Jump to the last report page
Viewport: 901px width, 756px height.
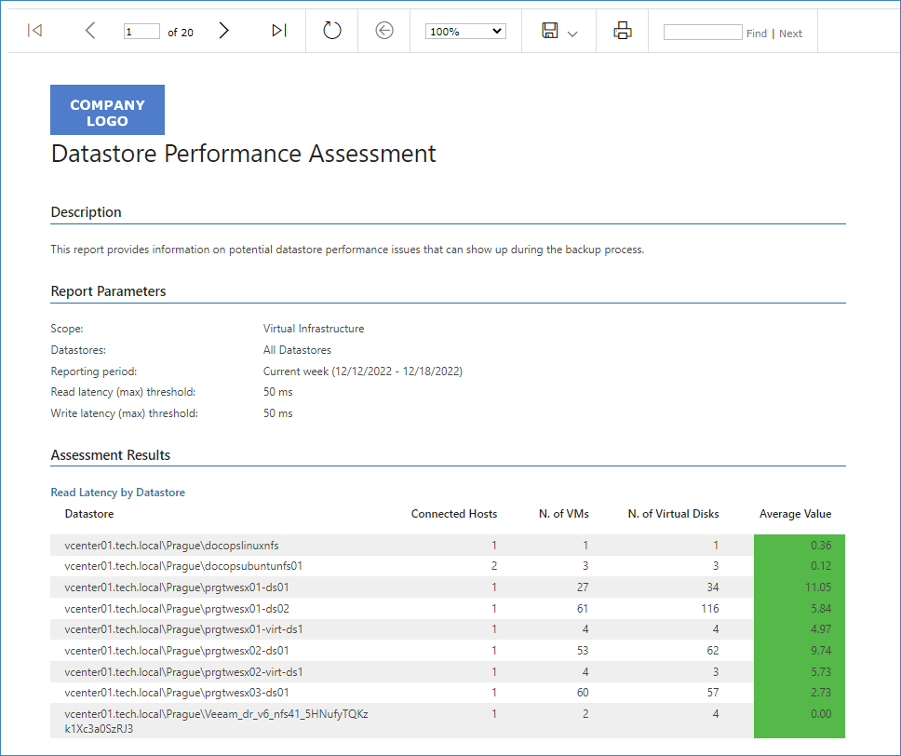[x=279, y=31]
